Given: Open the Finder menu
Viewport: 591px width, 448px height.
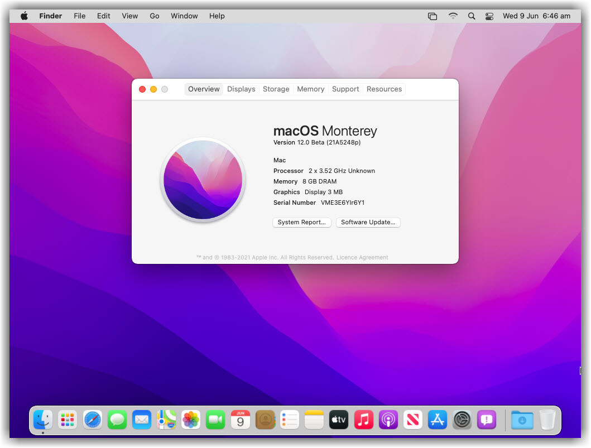Looking at the screenshot, I should coord(51,16).
